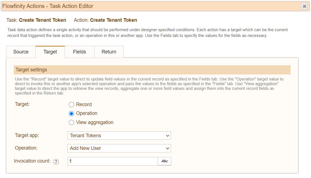Select the View aggregation target option
Viewport: 311px width, 178px height.
pyautogui.click(x=72, y=123)
